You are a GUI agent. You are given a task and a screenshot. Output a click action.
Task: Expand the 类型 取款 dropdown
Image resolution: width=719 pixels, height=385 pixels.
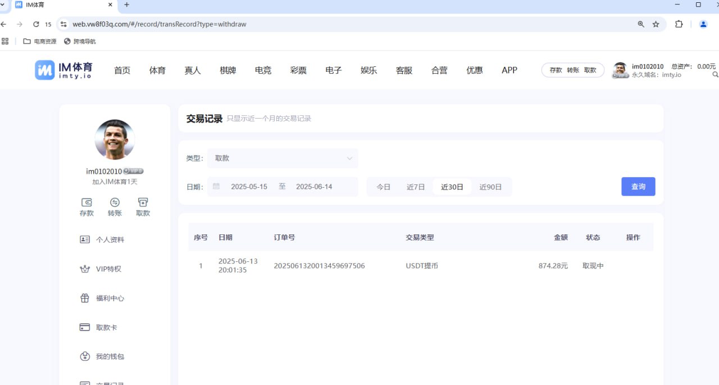click(283, 158)
